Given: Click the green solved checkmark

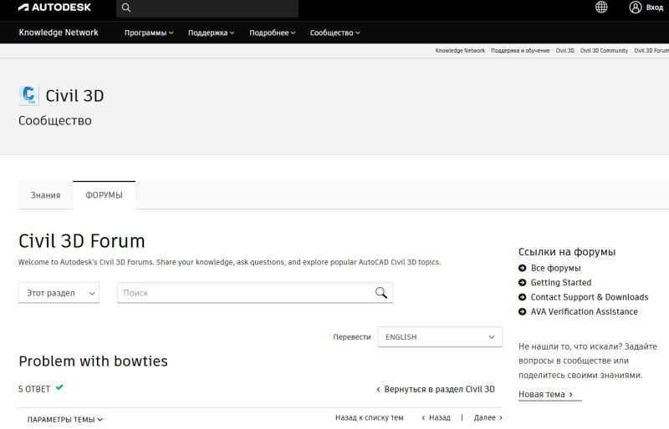Looking at the screenshot, I should tap(59, 387).
